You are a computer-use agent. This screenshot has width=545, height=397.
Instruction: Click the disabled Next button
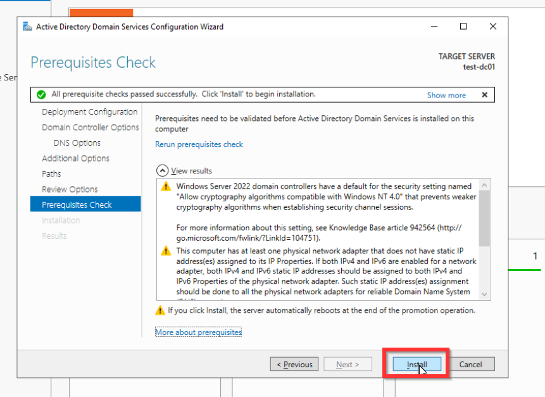[x=348, y=364]
